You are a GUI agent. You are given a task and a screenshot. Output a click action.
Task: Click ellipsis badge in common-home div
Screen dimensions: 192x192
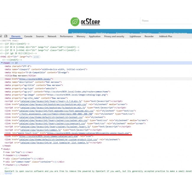click(55, 162)
